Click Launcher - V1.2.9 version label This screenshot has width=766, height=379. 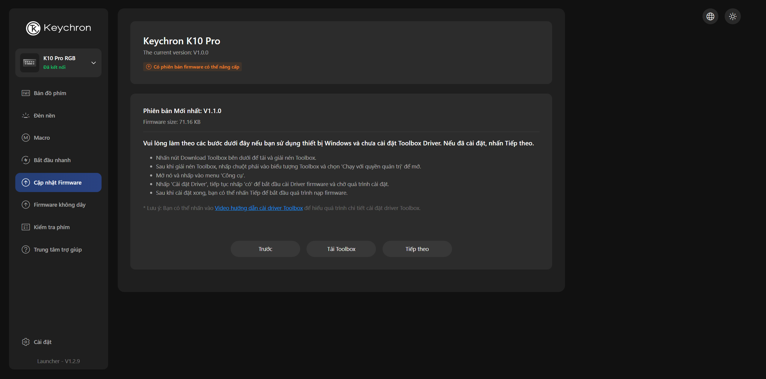pos(58,361)
